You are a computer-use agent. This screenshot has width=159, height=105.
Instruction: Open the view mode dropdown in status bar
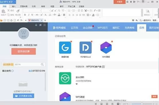(x=120, y=104)
